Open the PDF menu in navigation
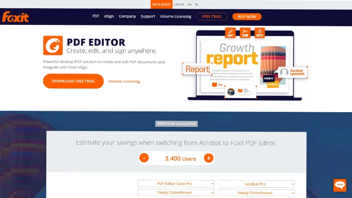 click(x=96, y=16)
